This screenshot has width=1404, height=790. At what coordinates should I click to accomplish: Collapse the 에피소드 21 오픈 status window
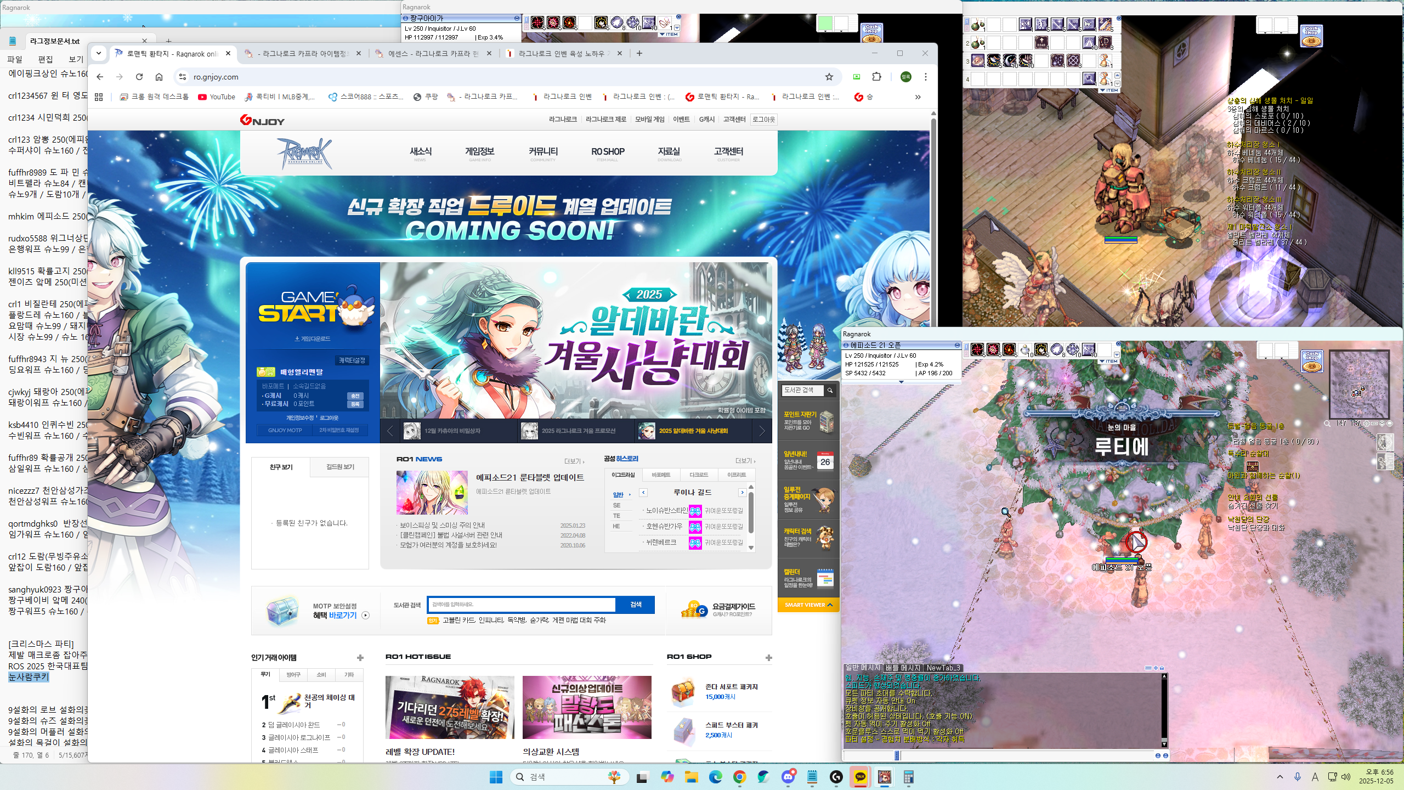pos(957,345)
